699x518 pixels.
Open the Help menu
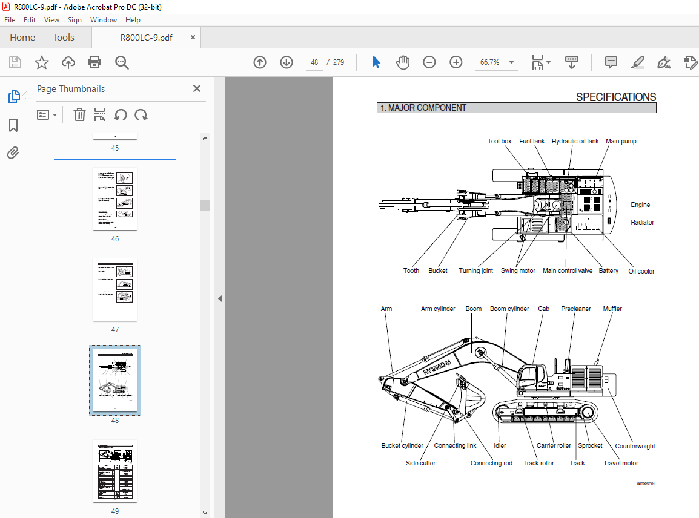(x=133, y=20)
